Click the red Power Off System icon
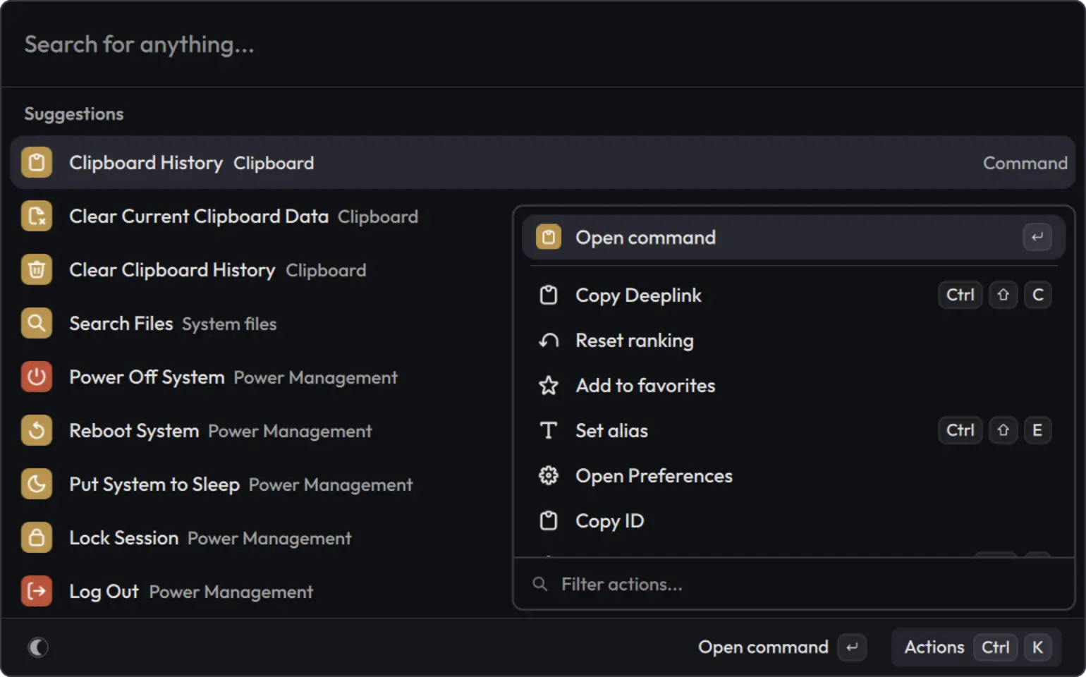 [x=37, y=377]
